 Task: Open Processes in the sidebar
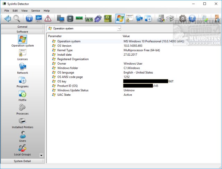pos(23,109)
